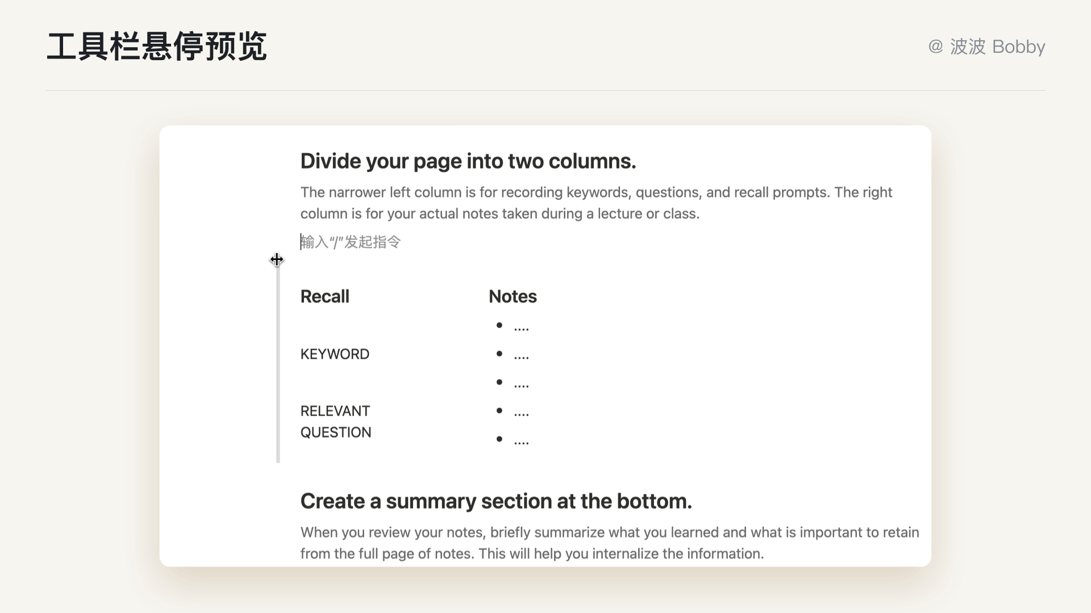Image resolution: width=1091 pixels, height=613 pixels.
Task: Click the second bullet item under Notes
Action: click(x=521, y=355)
